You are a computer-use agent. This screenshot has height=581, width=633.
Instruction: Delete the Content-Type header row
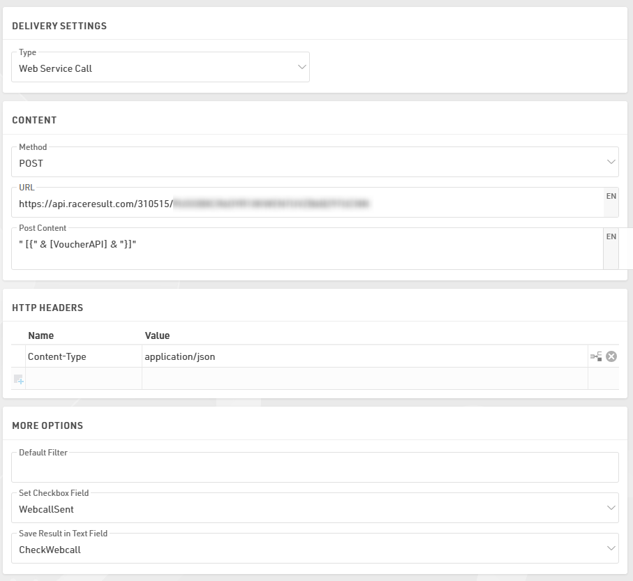coord(611,356)
